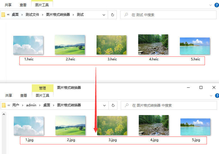Screen dimensions: 219x154
Task: Expand arrow after admin in the lower breadcrumb
Action: [x=40, y=105]
